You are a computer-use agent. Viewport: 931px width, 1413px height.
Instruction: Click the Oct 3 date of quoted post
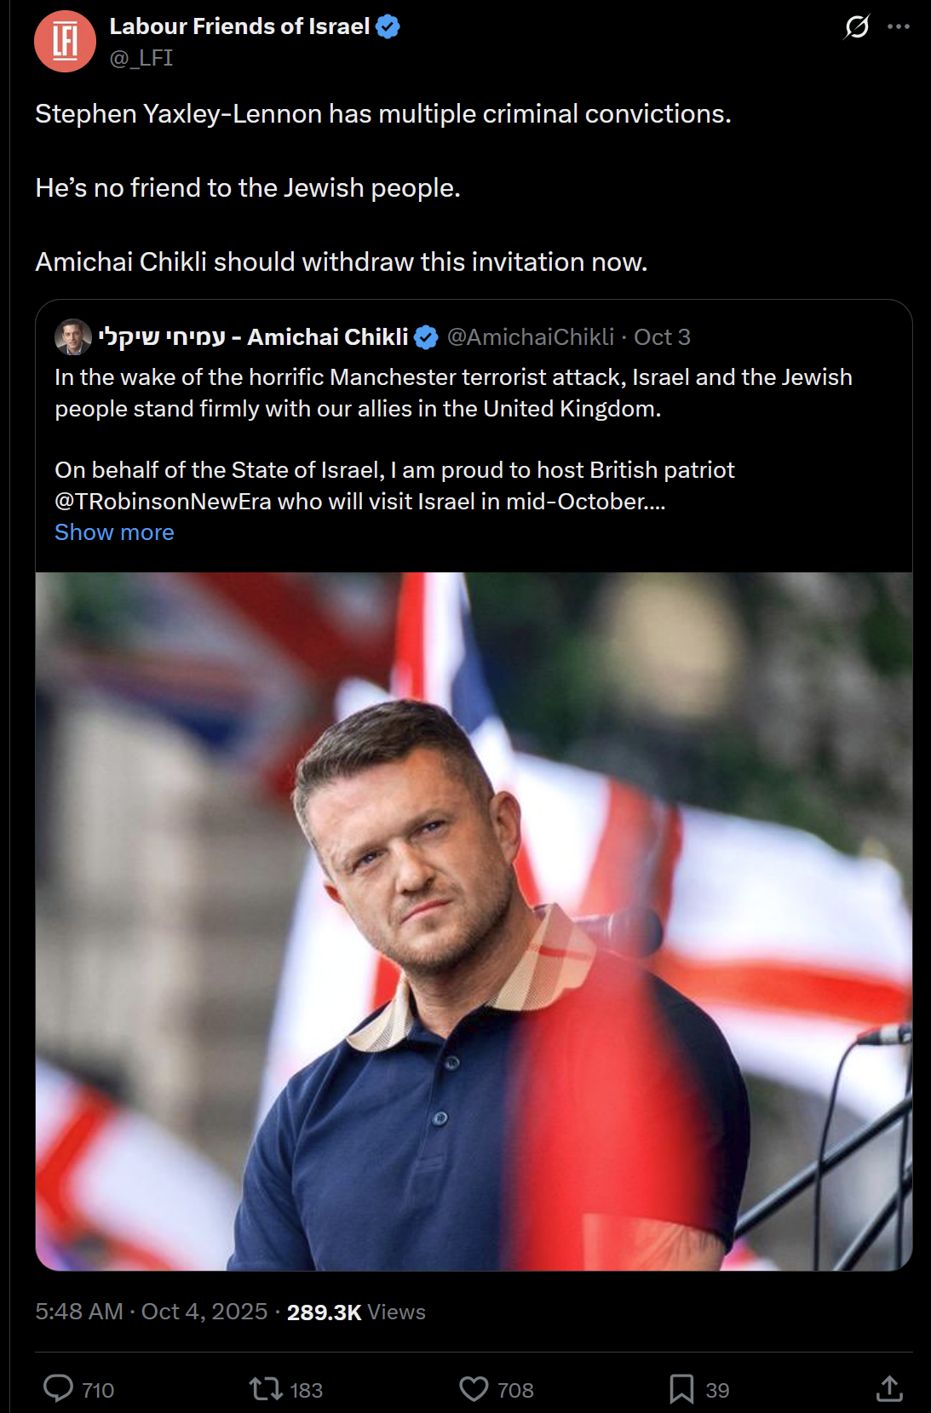[662, 337]
